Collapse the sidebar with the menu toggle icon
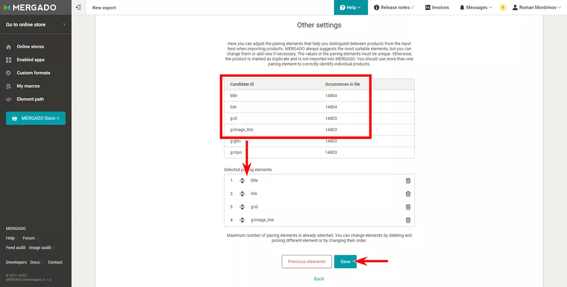This screenshot has width=567, height=287. [79, 7]
